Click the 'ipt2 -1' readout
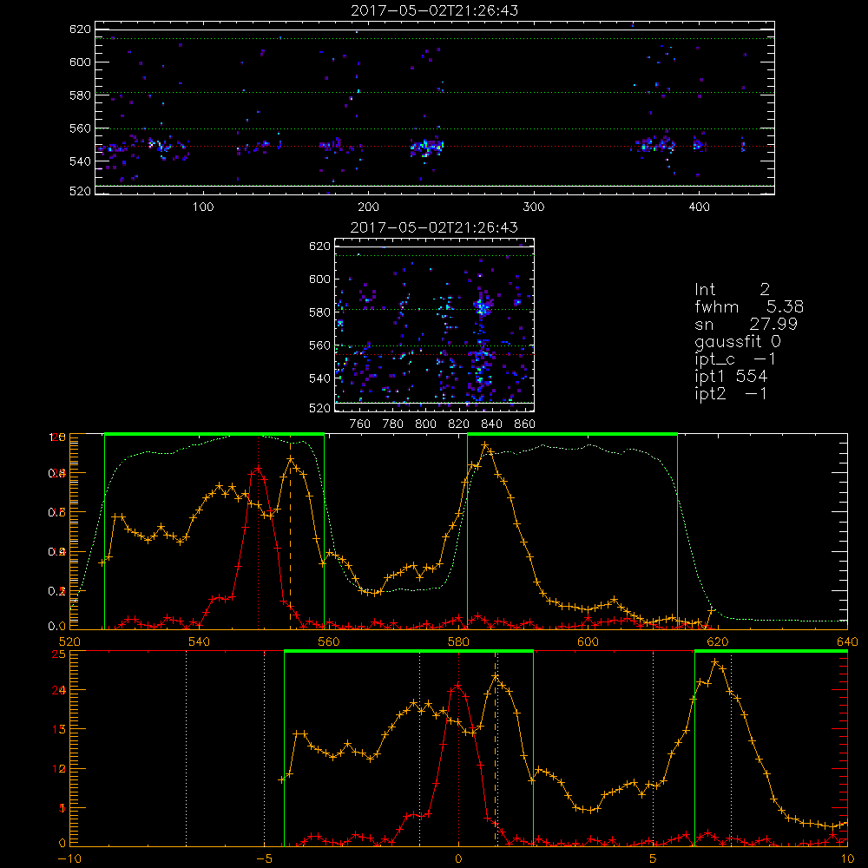The height and width of the screenshot is (868, 868). coord(731,393)
